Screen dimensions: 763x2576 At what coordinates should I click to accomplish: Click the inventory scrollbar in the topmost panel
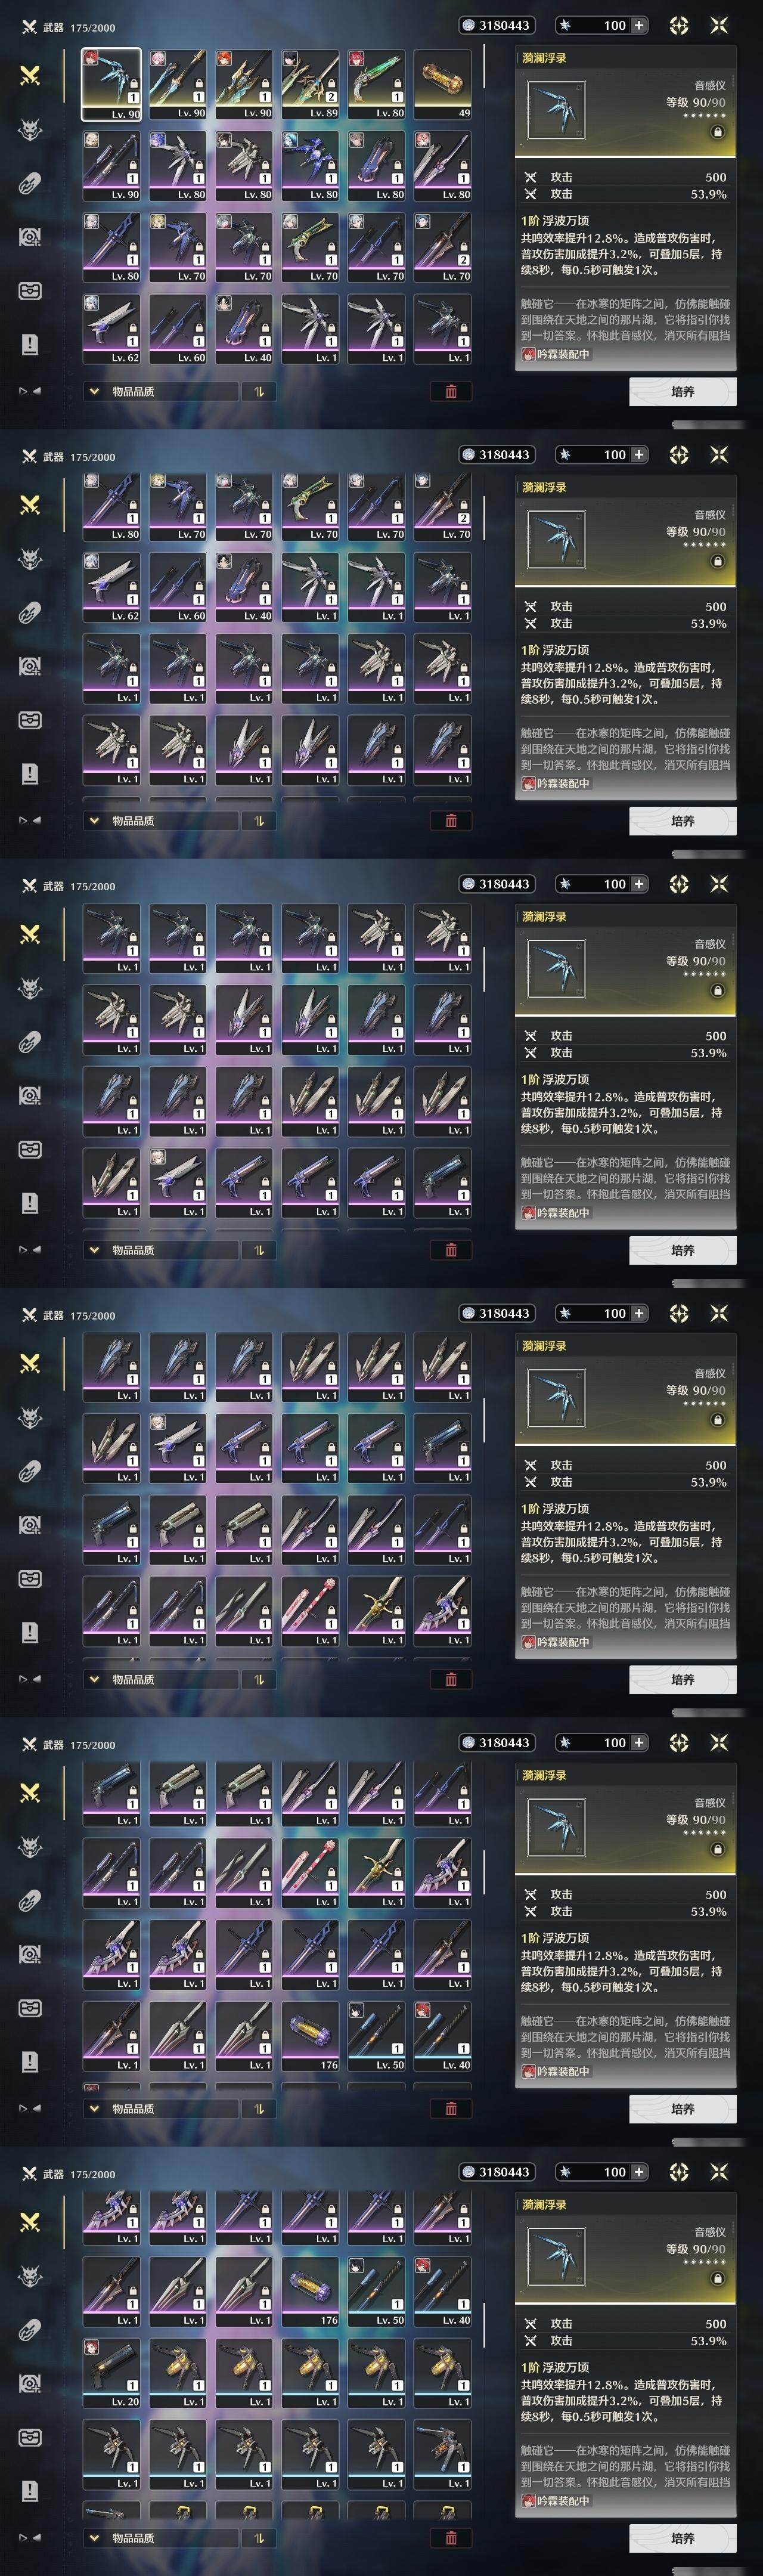[484, 66]
